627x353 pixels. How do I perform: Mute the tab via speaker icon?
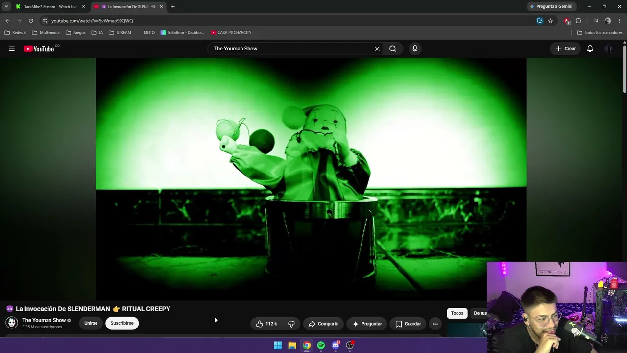pos(153,7)
